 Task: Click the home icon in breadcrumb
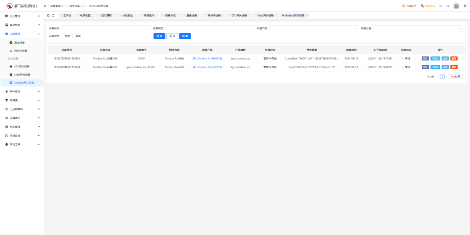45,6
